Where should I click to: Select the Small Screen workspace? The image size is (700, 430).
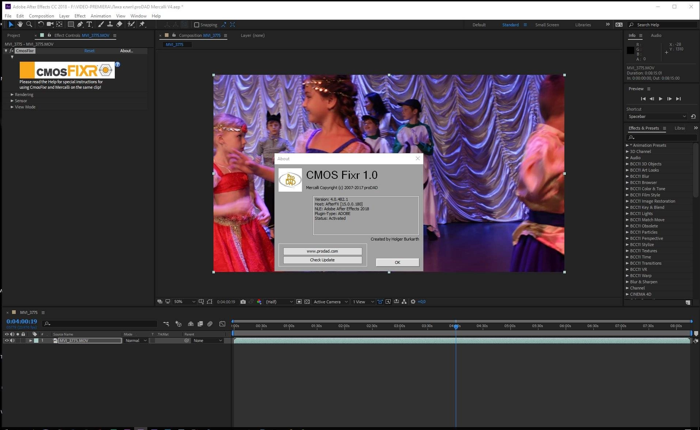[547, 25]
